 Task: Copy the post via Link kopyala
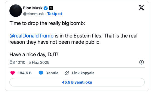[83, 73]
